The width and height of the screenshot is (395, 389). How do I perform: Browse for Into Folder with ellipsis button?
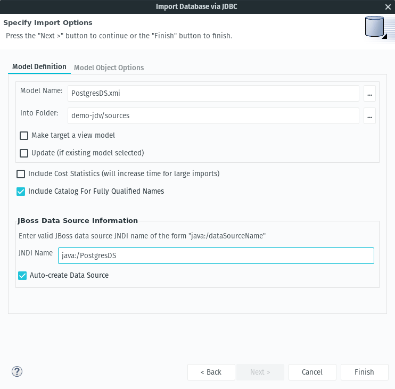point(369,116)
